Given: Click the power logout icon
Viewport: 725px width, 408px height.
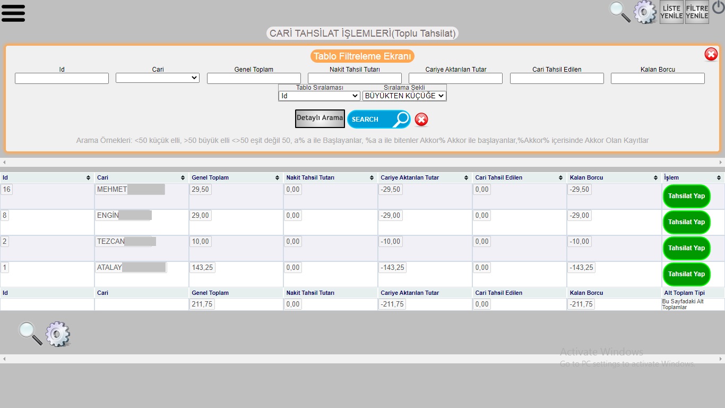Looking at the screenshot, I should tap(718, 7).
